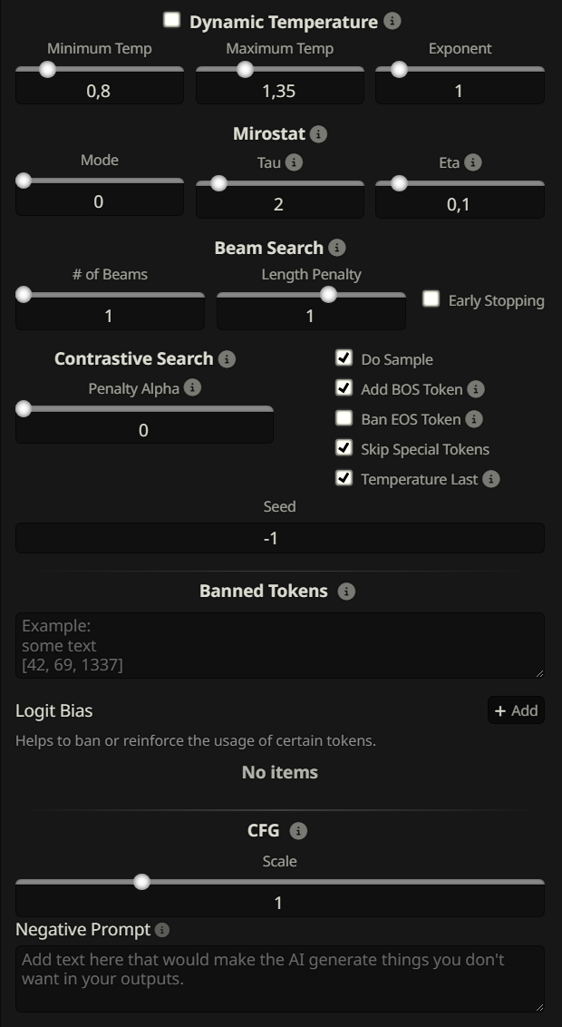Click the Seed input field
This screenshot has height=1027, width=562.
(279, 538)
